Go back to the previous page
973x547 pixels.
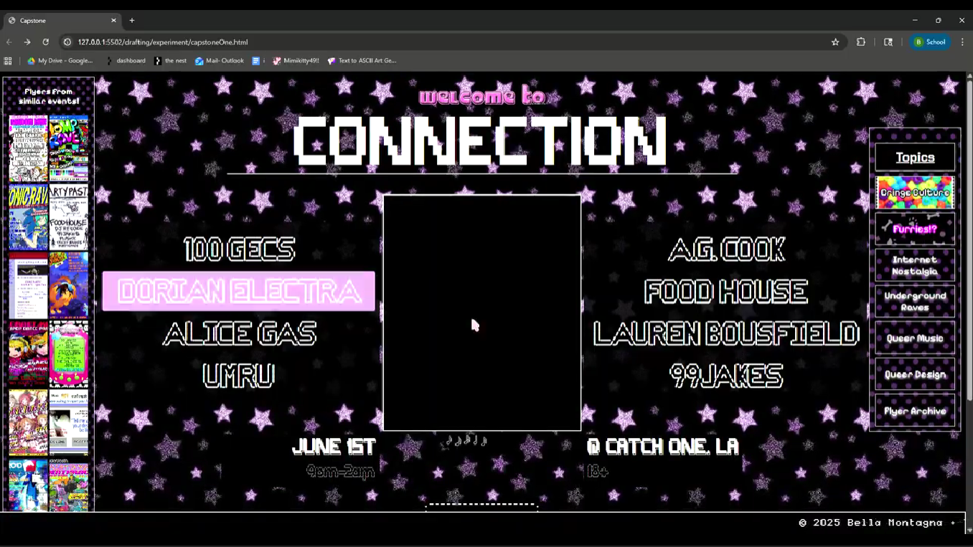click(9, 42)
